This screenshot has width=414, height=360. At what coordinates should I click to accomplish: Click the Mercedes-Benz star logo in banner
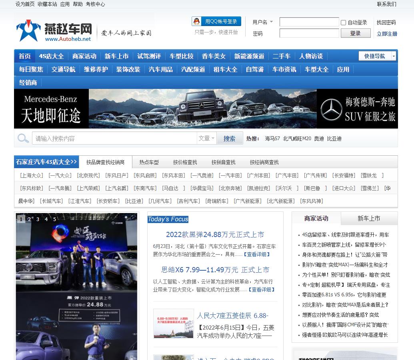(331, 109)
